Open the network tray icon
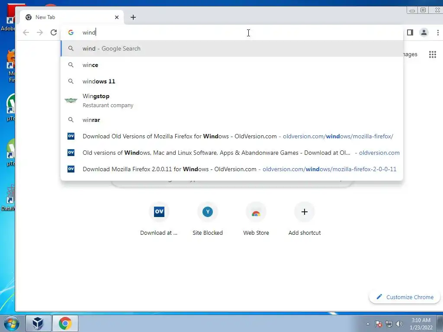The image size is (443, 332). (x=389, y=324)
